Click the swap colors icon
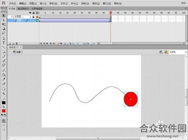Screen dimensions: 188x140 click(x=5, y=115)
